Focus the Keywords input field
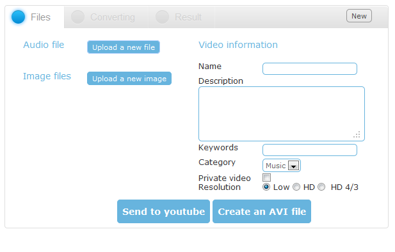The width and height of the screenshot is (395, 252). point(310,150)
